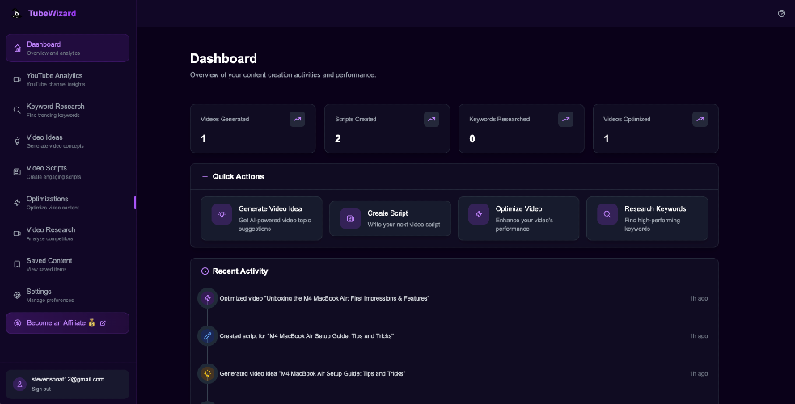795x404 pixels.
Task: Click the Dashboard page heading
Action: tap(223, 59)
